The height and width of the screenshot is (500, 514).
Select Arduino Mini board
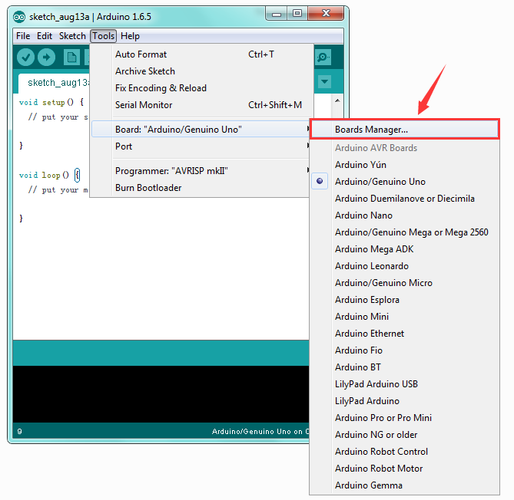(x=404, y=317)
